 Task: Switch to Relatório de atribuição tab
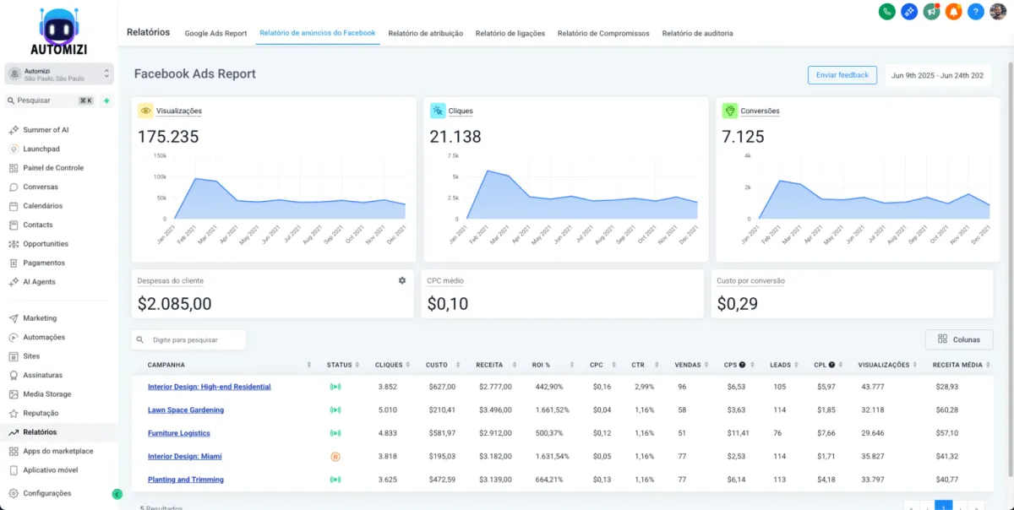425,34
